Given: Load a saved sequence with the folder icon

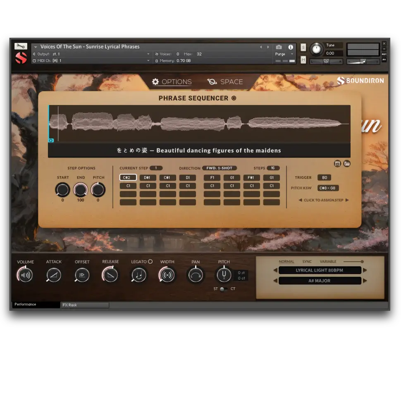Looking at the screenshot, I should [x=347, y=164].
